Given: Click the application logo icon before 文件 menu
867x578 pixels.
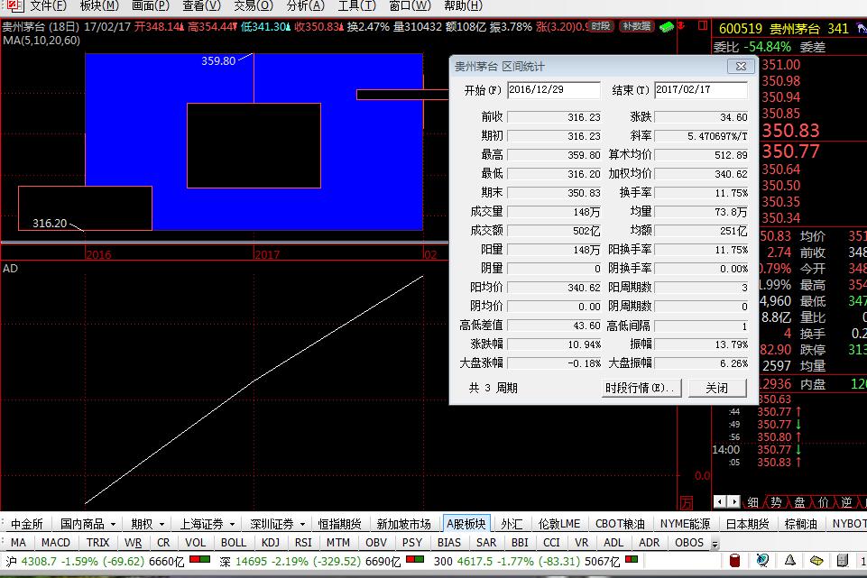Looking at the screenshot, I should pyautogui.click(x=15, y=6).
